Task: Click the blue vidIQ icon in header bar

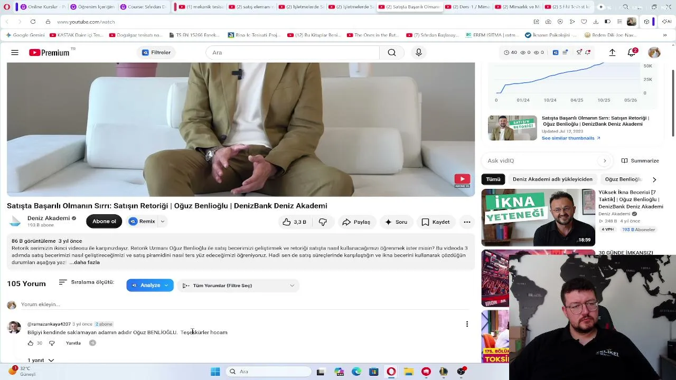Action: pos(556,53)
